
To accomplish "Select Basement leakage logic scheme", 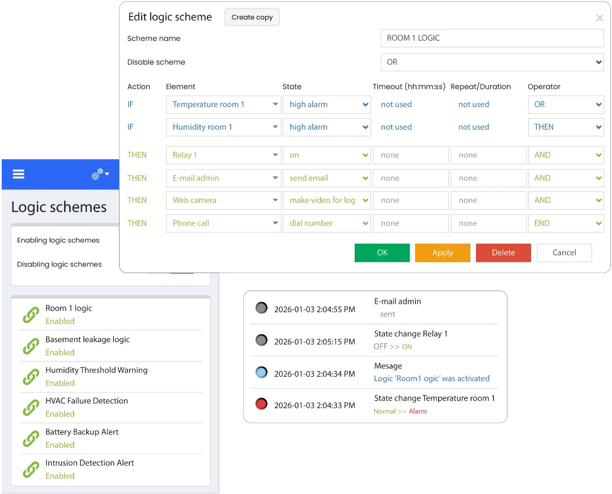I will point(111,346).
